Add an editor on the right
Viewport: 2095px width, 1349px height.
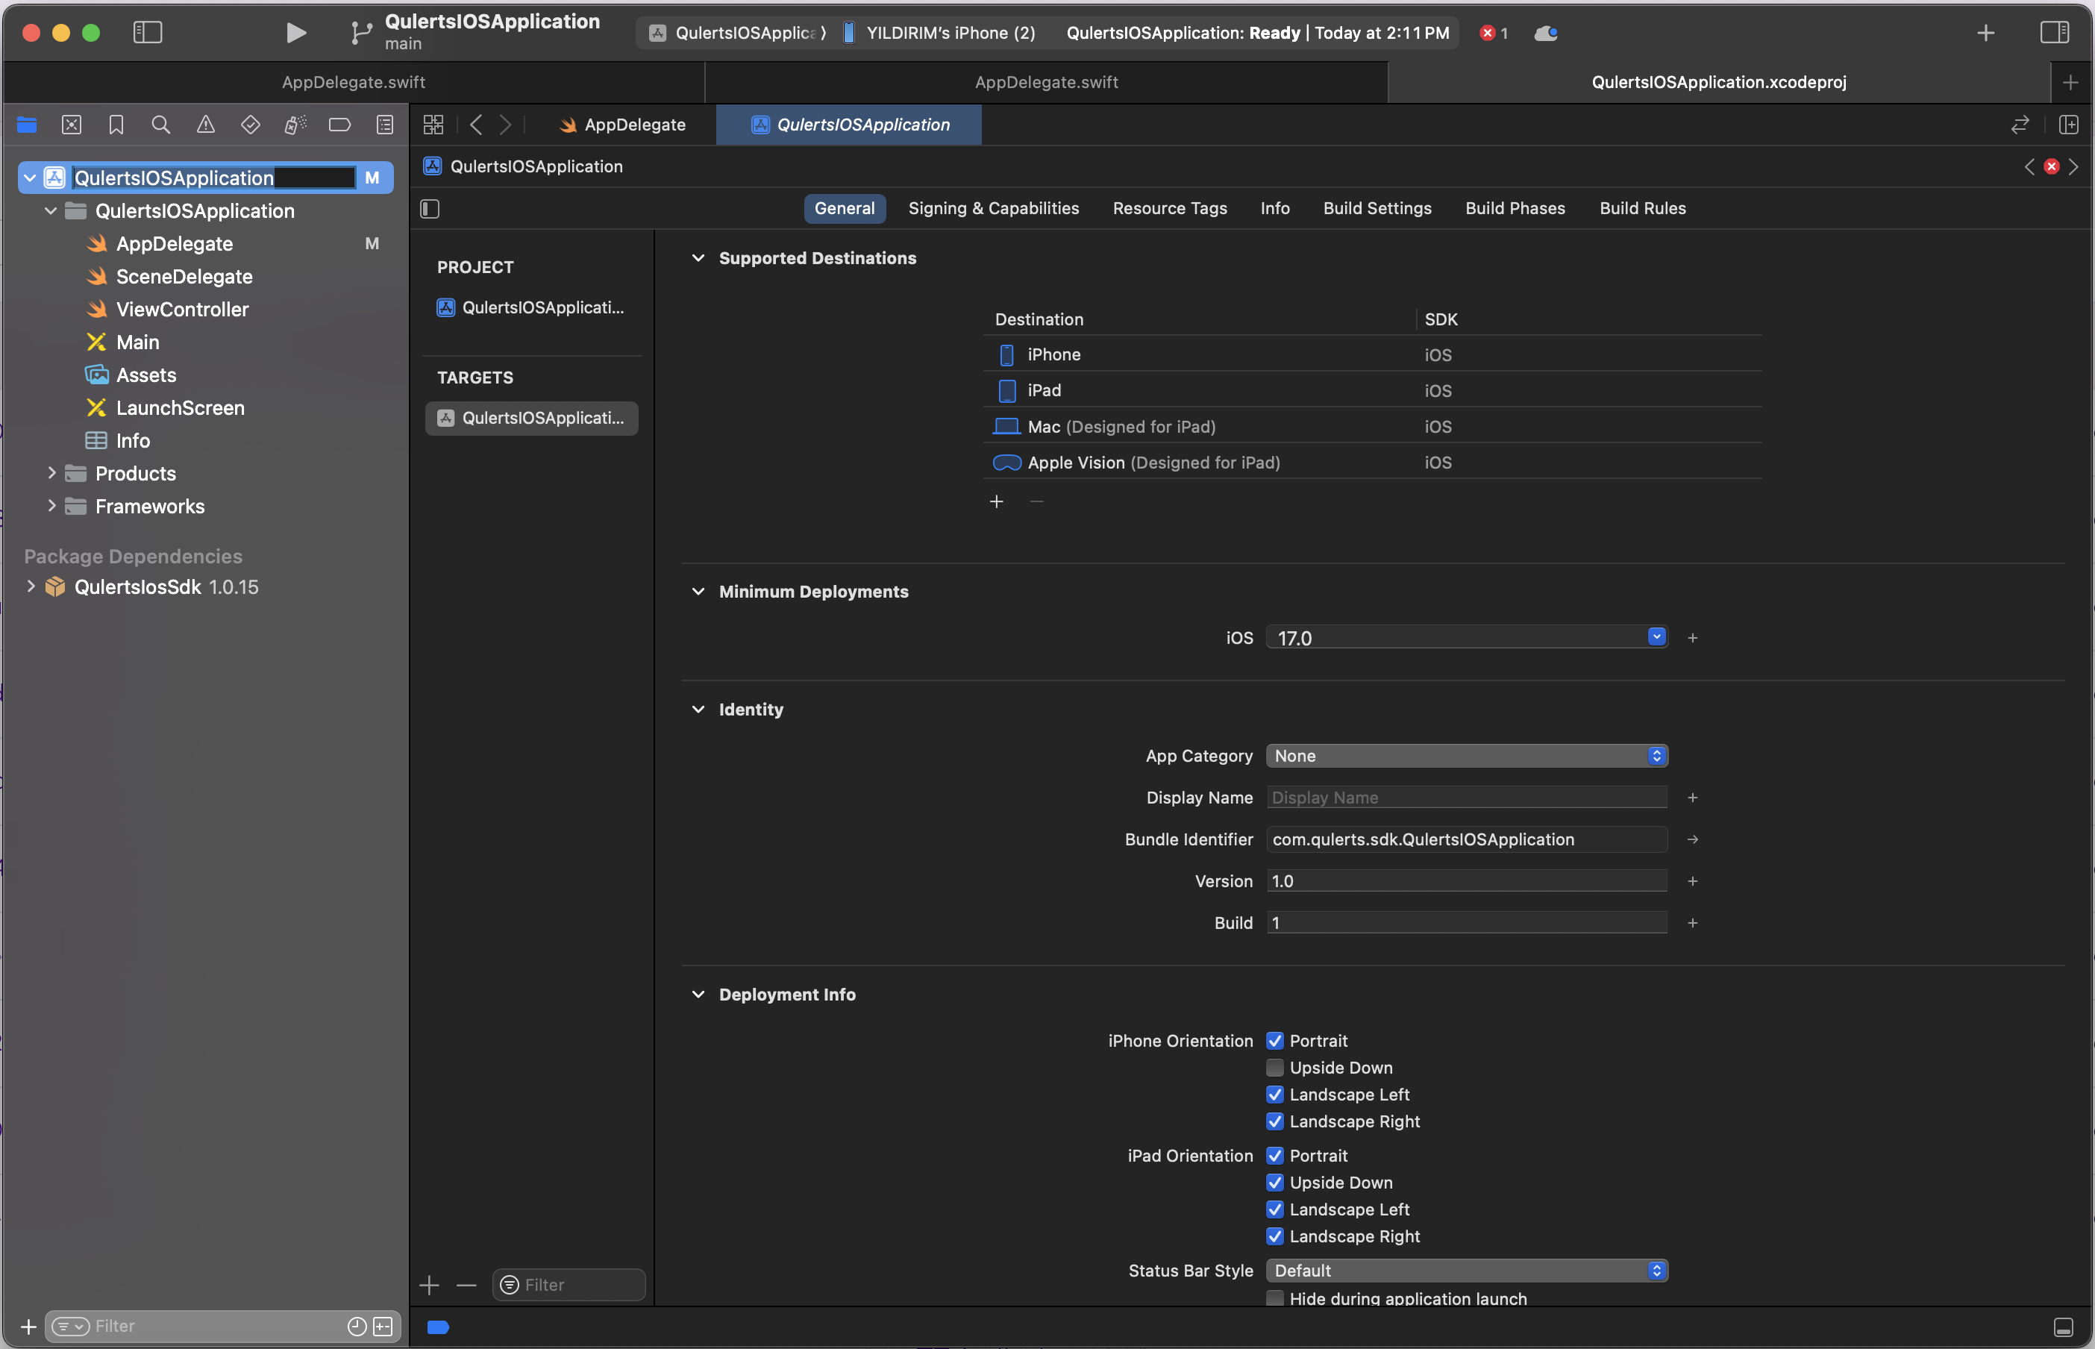(x=2069, y=125)
